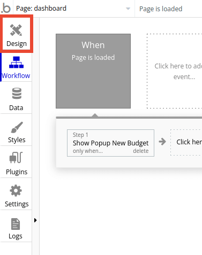Click the Page is loaded breadcrumb
This screenshot has width=202, height=255.
pyautogui.click(x=161, y=9)
